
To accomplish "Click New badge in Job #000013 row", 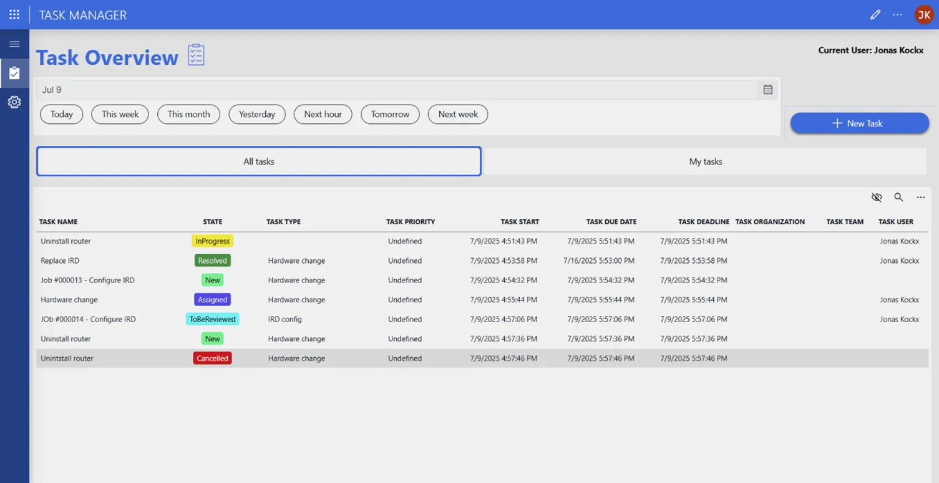I will tap(213, 280).
